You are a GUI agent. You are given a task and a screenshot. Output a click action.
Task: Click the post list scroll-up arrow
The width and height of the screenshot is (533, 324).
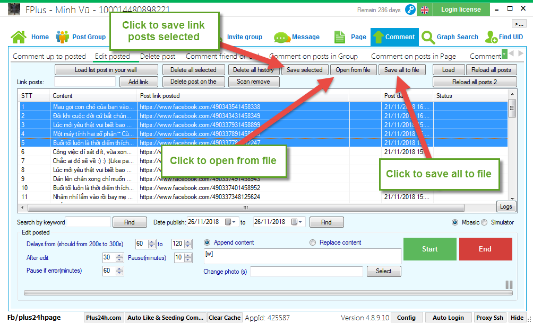click(512, 94)
